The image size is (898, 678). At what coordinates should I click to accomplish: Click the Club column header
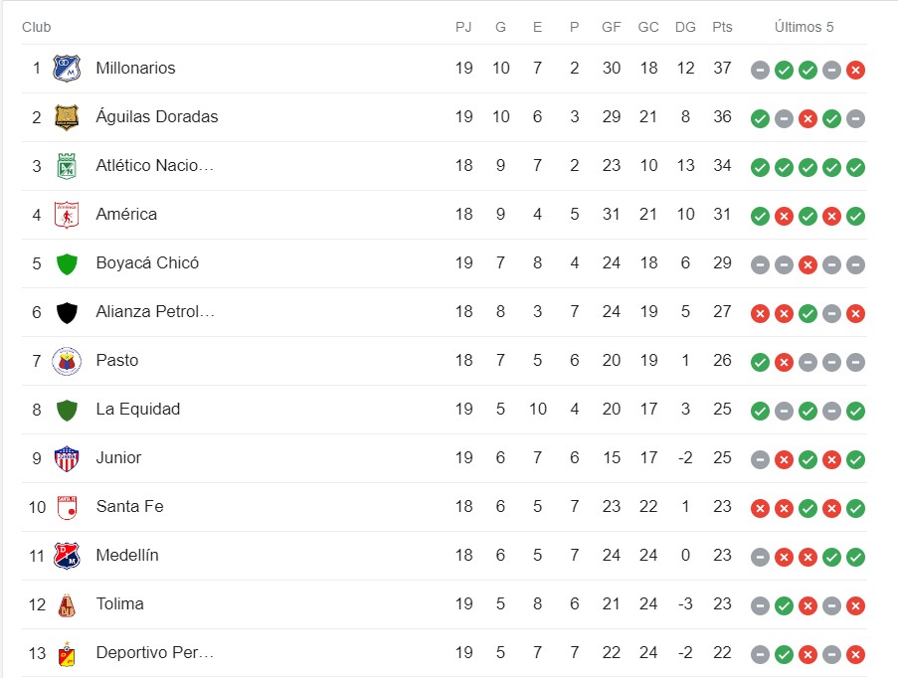(37, 27)
